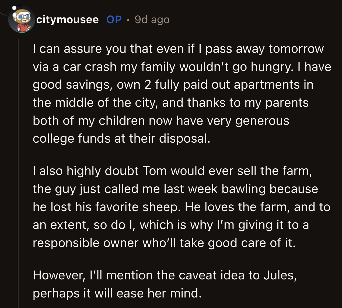Image resolution: width=342 pixels, height=308 pixels.
Task: Collapse the comment using the thread line
Action: pos(19,162)
